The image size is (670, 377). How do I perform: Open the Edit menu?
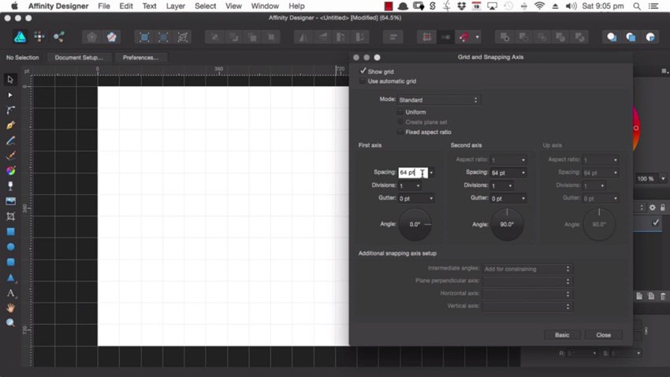click(x=126, y=6)
